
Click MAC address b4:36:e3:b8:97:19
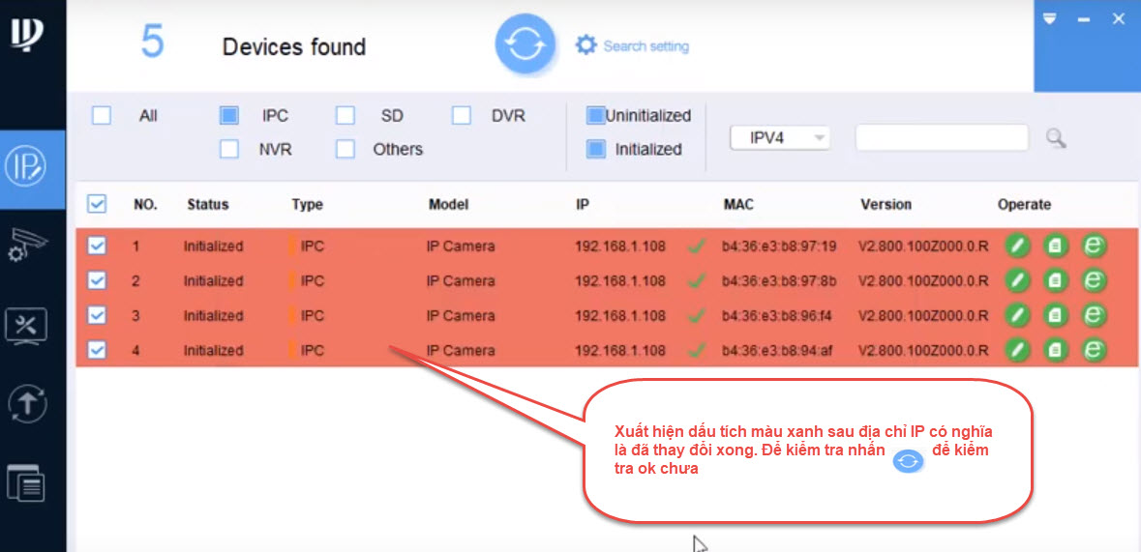pos(779,247)
